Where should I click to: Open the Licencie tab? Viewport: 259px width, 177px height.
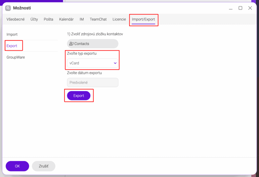119,20
